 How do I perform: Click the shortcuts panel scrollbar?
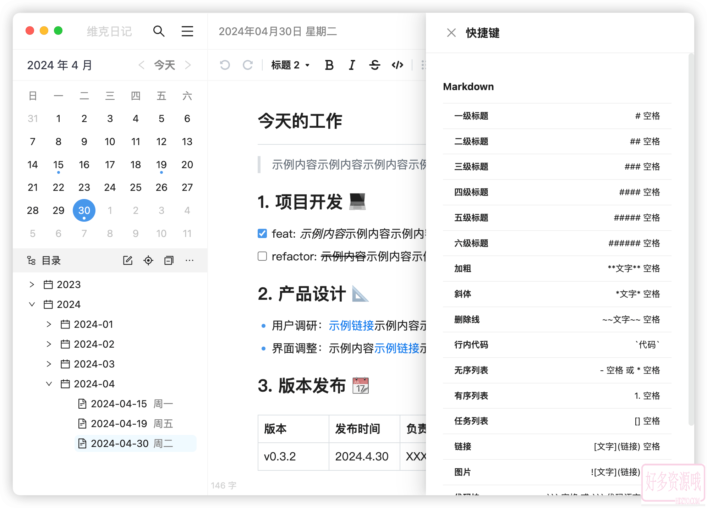click(691, 239)
